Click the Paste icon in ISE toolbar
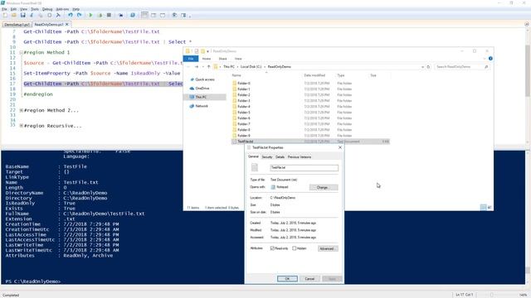 coord(50,15)
